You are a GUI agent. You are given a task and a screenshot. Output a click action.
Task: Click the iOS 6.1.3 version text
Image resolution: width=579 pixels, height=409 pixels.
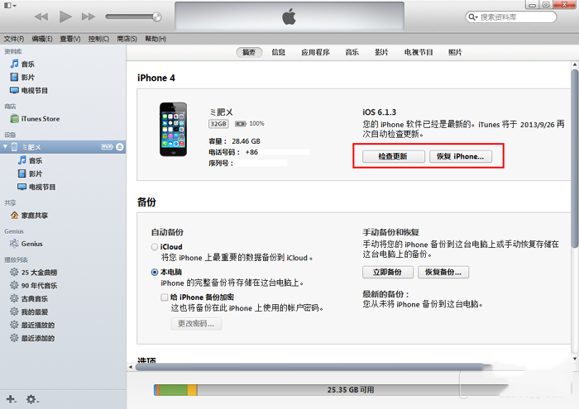pos(379,112)
